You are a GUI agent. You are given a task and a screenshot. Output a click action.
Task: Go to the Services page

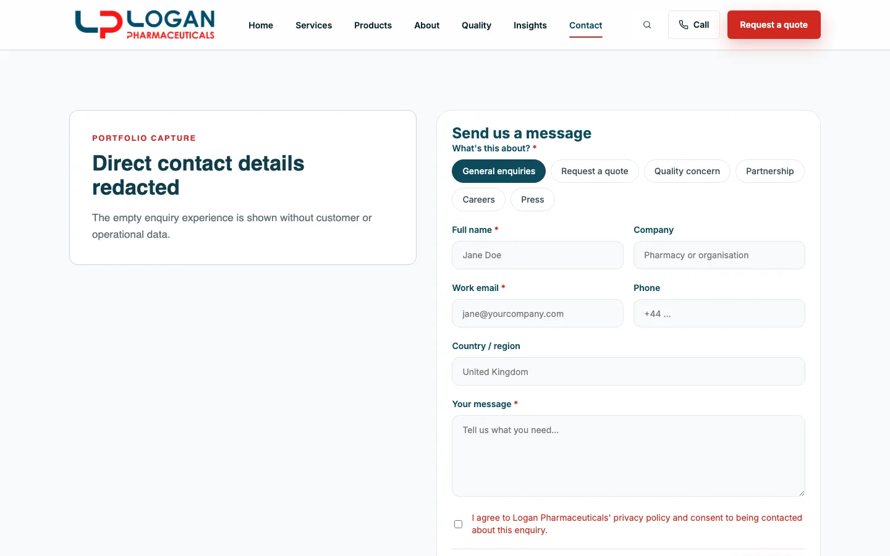pyautogui.click(x=313, y=25)
